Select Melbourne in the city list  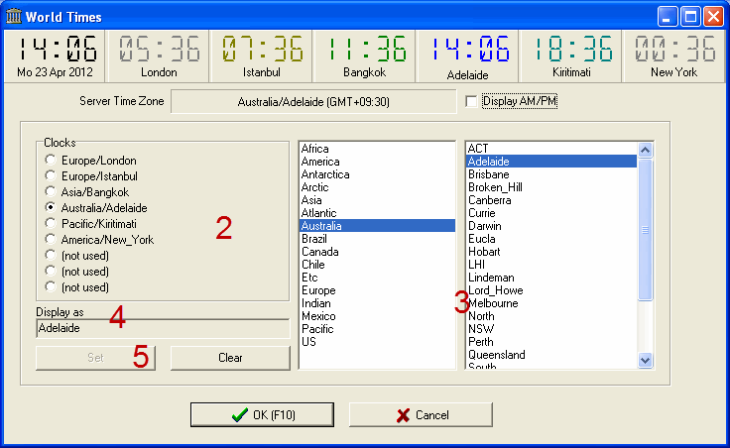point(551,303)
